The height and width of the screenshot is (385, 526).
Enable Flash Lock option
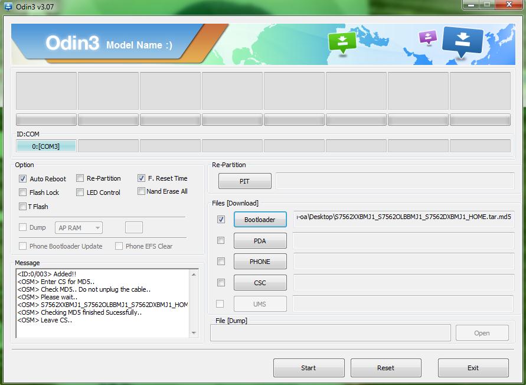tap(22, 192)
